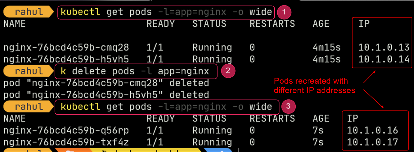Click the READY header above the q56rp row

[161, 118]
